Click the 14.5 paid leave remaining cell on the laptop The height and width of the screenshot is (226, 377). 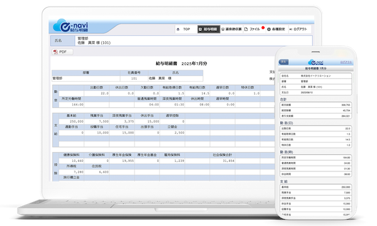click(197, 93)
